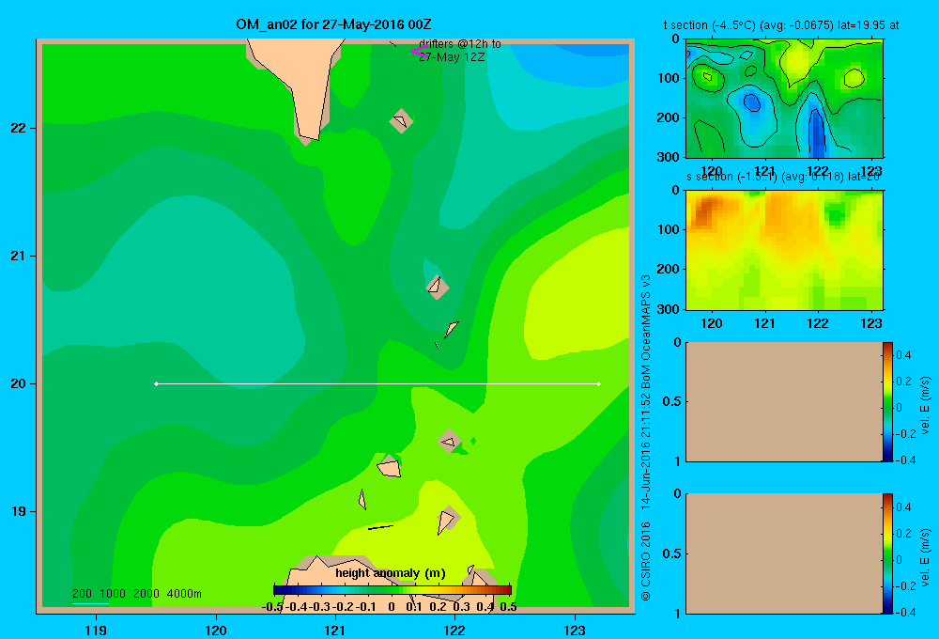Image resolution: width=939 pixels, height=639 pixels.
Task: Click the height anomaly colorbar
Action: tap(393, 590)
